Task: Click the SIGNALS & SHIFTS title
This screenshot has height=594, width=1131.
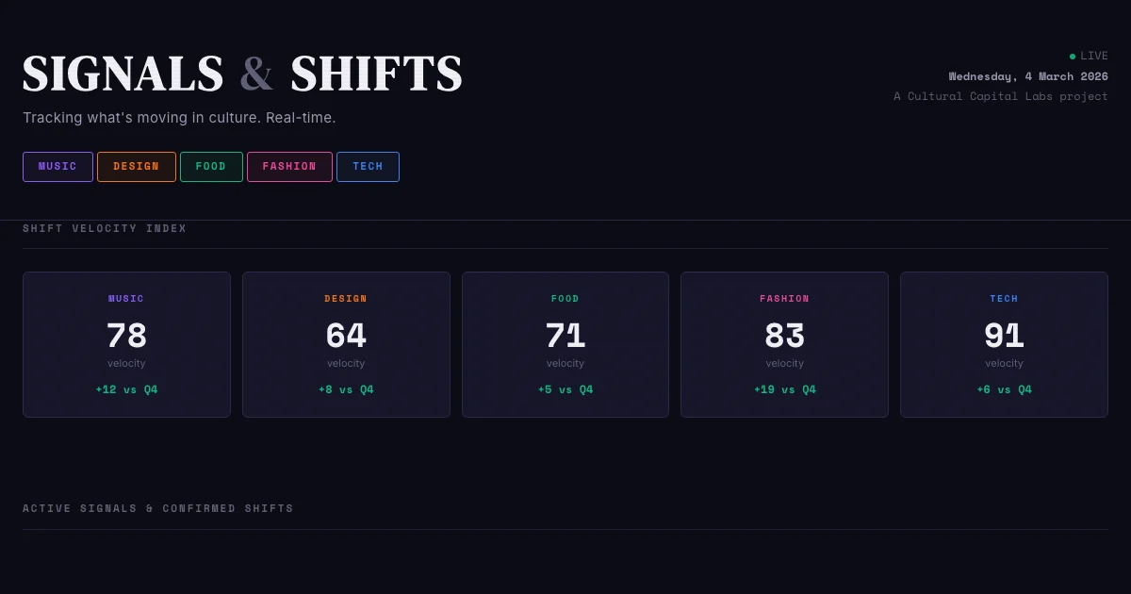Action: (242, 74)
